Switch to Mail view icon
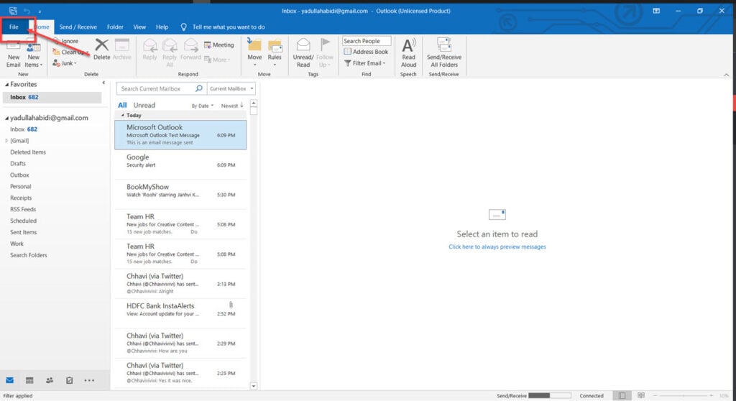This screenshot has width=736, height=401. tap(10, 380)
